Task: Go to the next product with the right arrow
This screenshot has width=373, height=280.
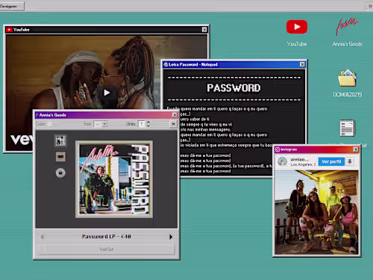Action: (171, 237)
